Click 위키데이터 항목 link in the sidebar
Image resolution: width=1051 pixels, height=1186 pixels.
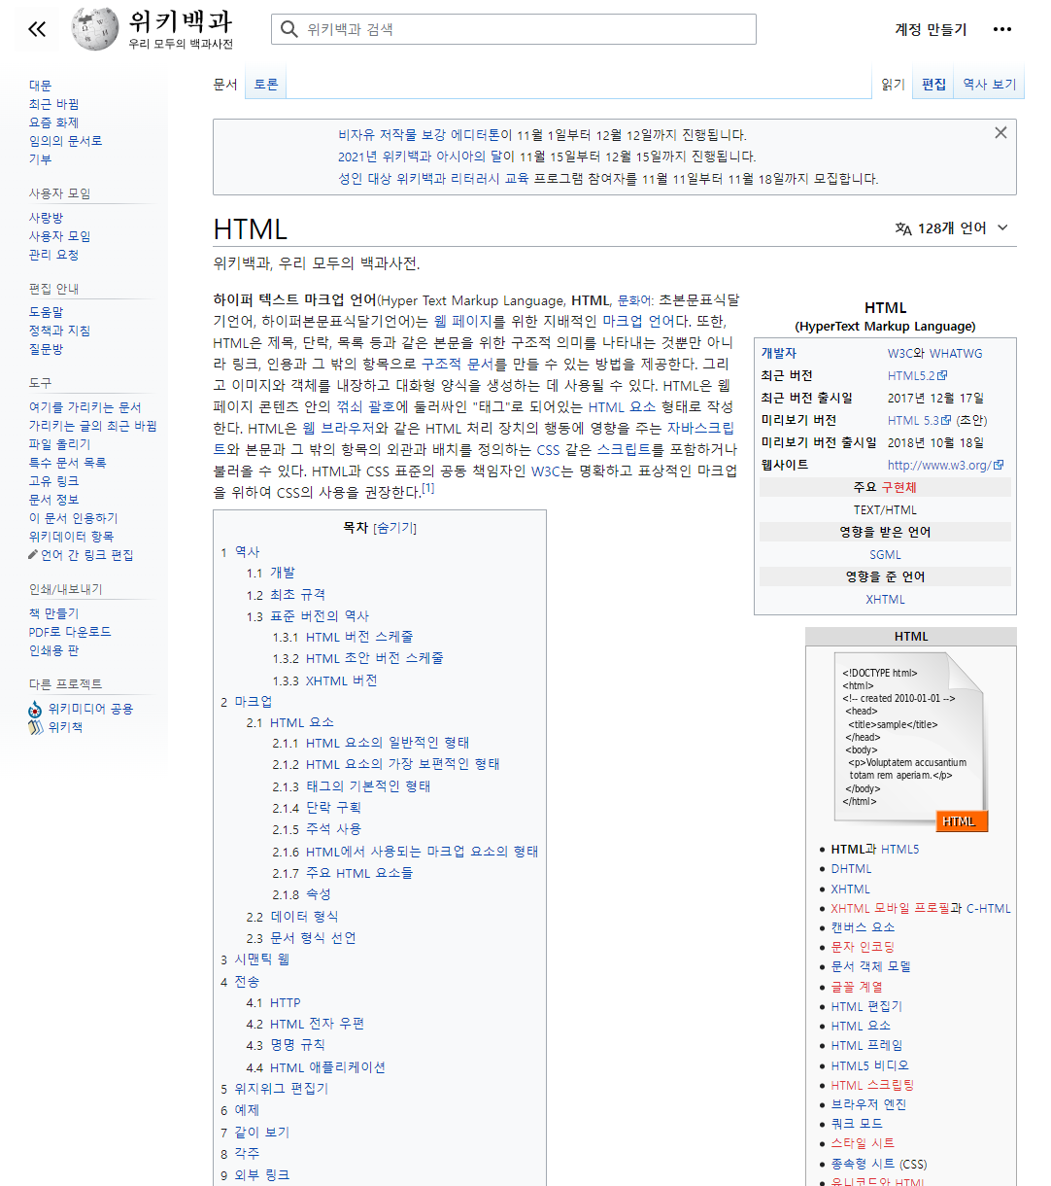click(x=71, y=537)
